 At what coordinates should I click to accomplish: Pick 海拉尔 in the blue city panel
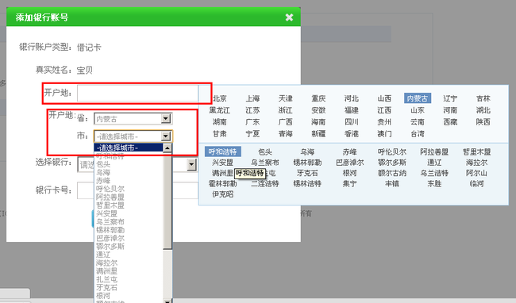[476, 163]
